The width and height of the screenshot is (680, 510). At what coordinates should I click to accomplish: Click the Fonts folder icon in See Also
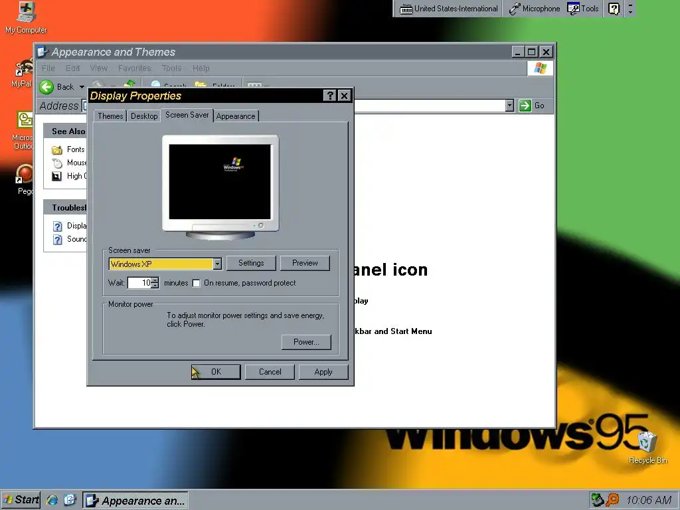point(57,150)
